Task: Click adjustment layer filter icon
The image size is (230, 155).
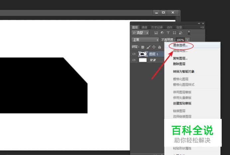Action: coord(162,33)
